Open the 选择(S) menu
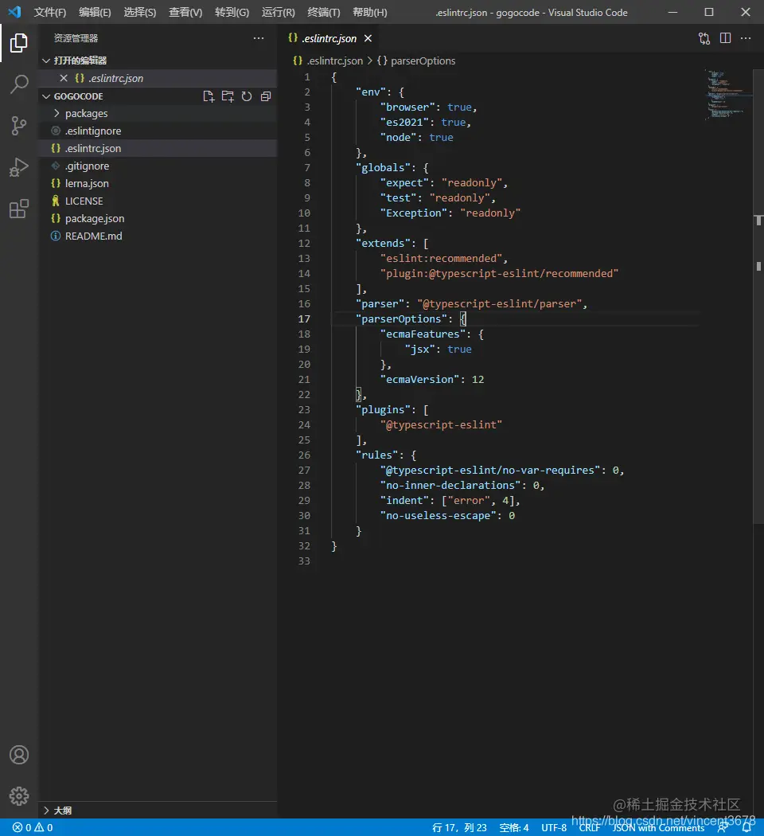This screenshot has width=764, height=836. click(140, 12)
